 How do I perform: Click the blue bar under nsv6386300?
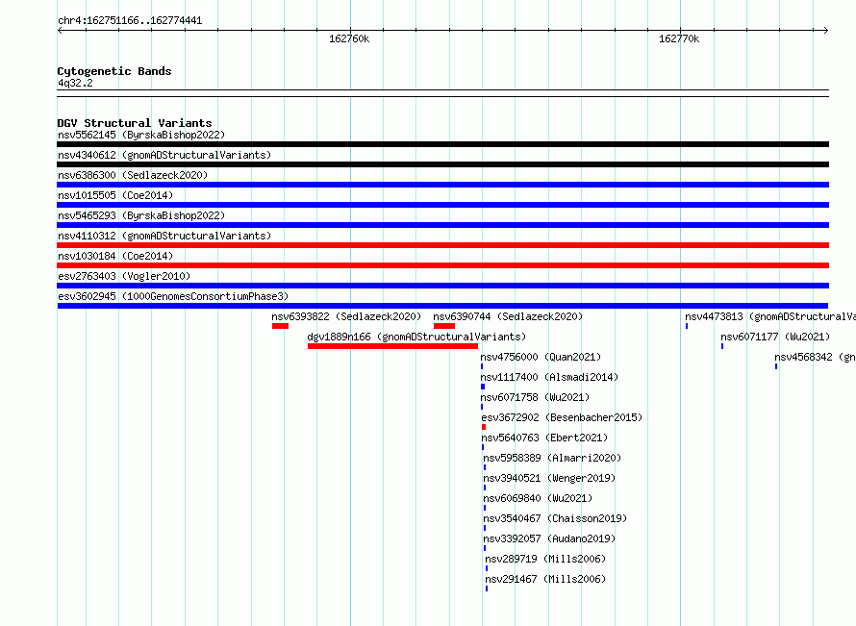(442, 185)
